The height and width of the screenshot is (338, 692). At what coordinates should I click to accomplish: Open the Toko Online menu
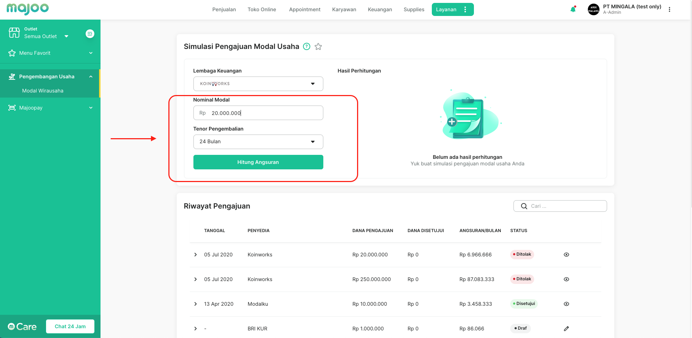[x=262, y=9]
